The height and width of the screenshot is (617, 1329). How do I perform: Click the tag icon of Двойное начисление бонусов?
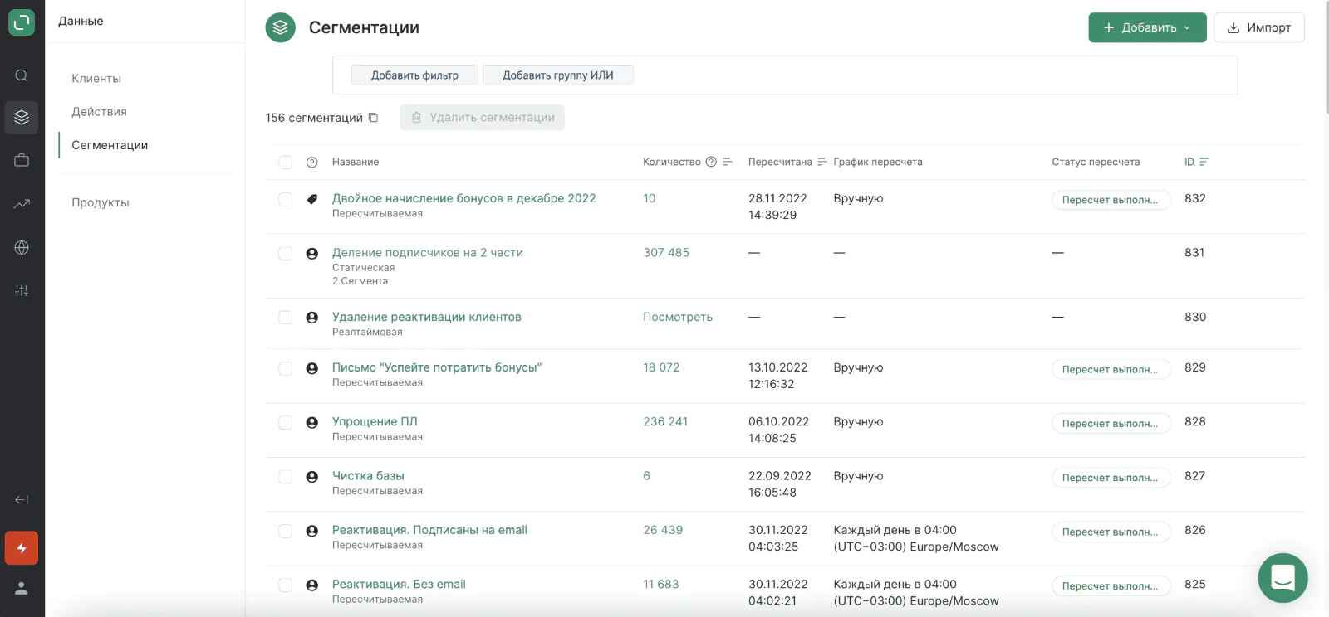pos(312,199)
